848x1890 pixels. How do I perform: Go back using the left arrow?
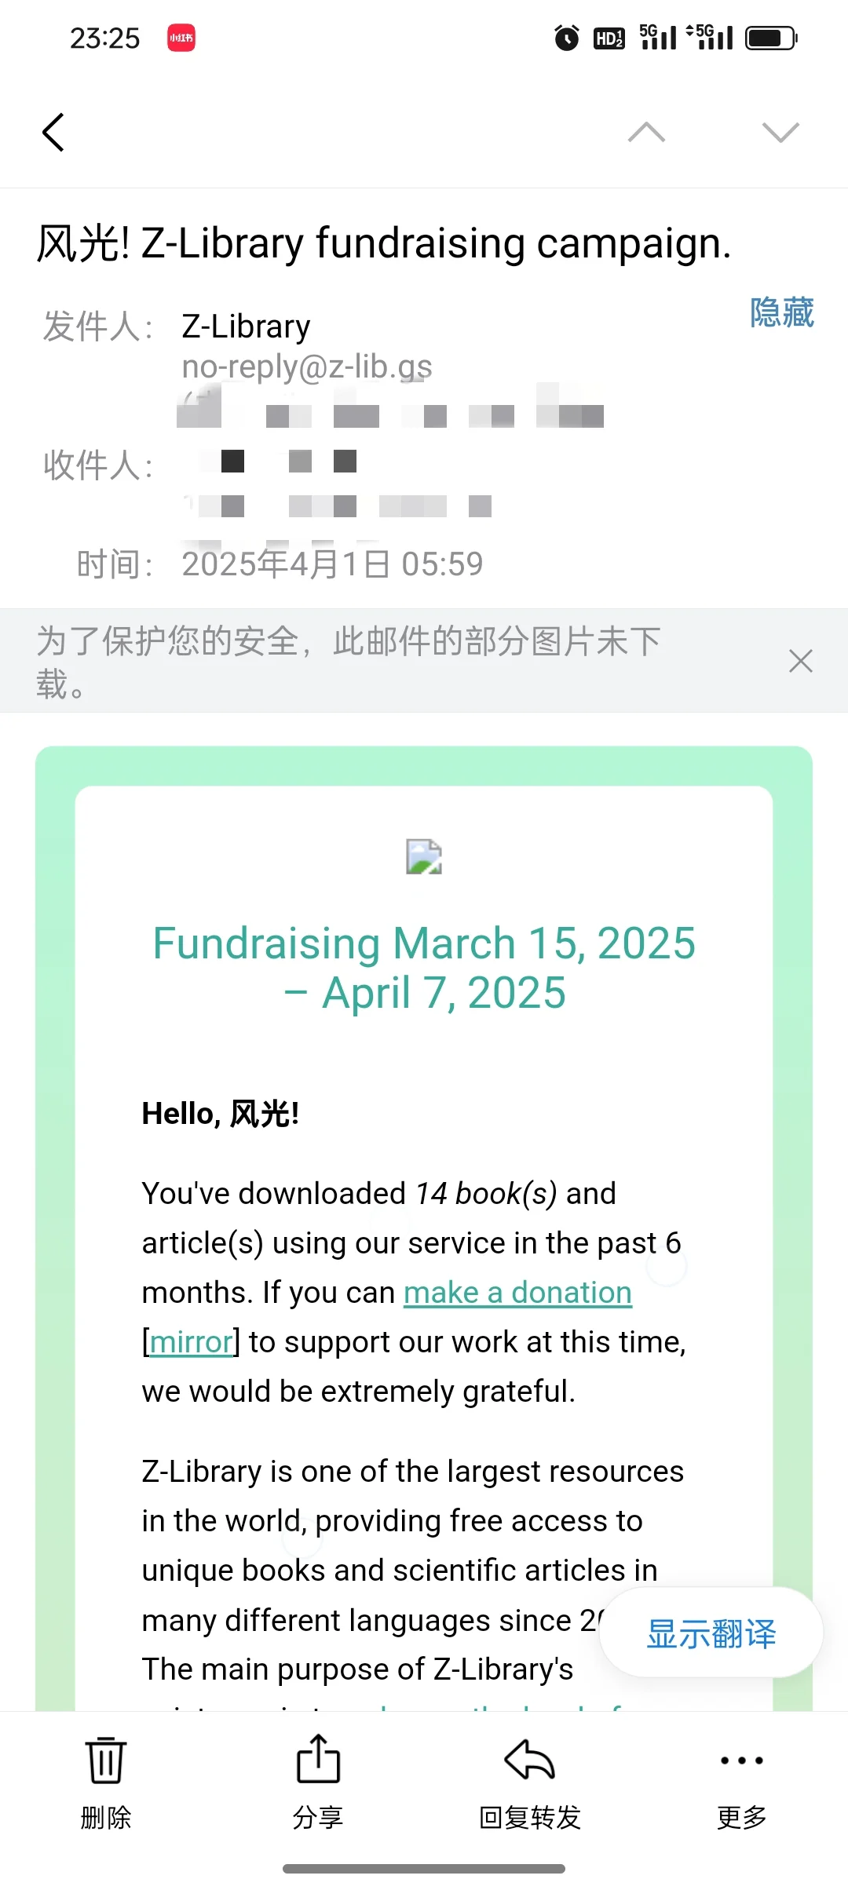tap(53, 132)
